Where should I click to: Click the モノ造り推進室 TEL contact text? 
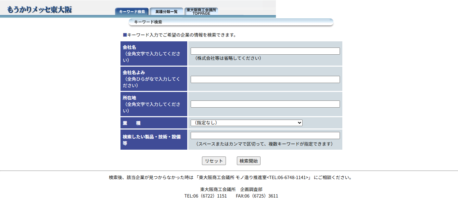253,177
